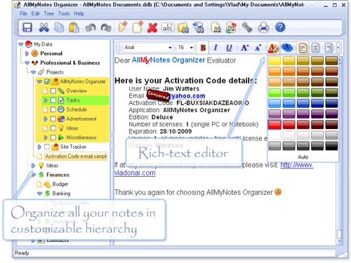Select the Cut scissors icon
351x263 pixels.
[44, 27]
